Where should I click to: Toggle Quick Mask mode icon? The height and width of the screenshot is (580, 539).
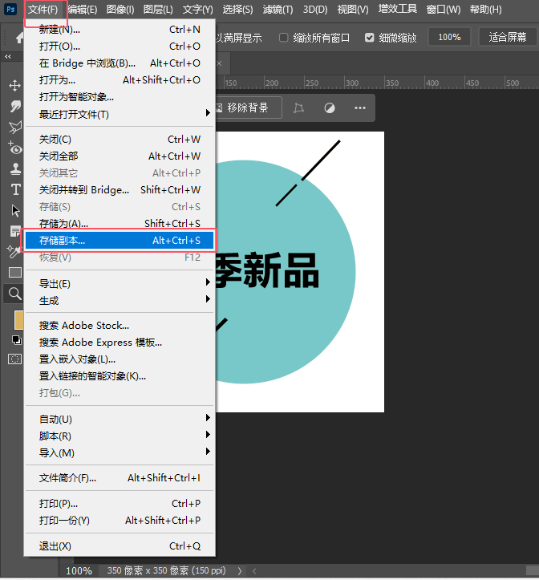[14, 359]
